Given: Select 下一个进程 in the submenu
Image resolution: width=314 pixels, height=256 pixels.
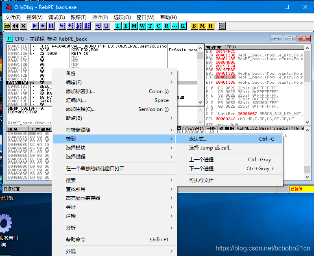Looking at the screenshot, I should point(229,169).
